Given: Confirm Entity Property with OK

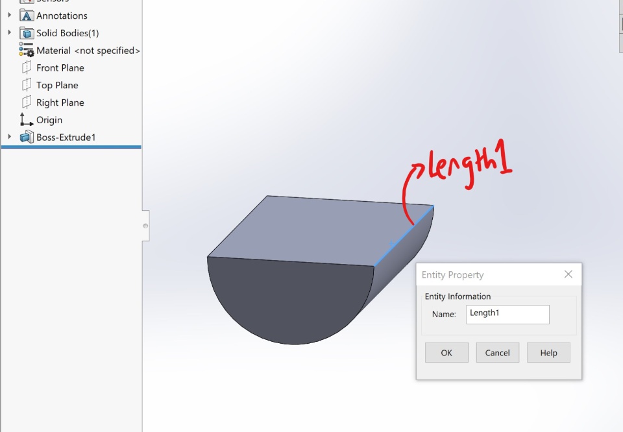Looking at the screenshot, I should pos(446,353).
